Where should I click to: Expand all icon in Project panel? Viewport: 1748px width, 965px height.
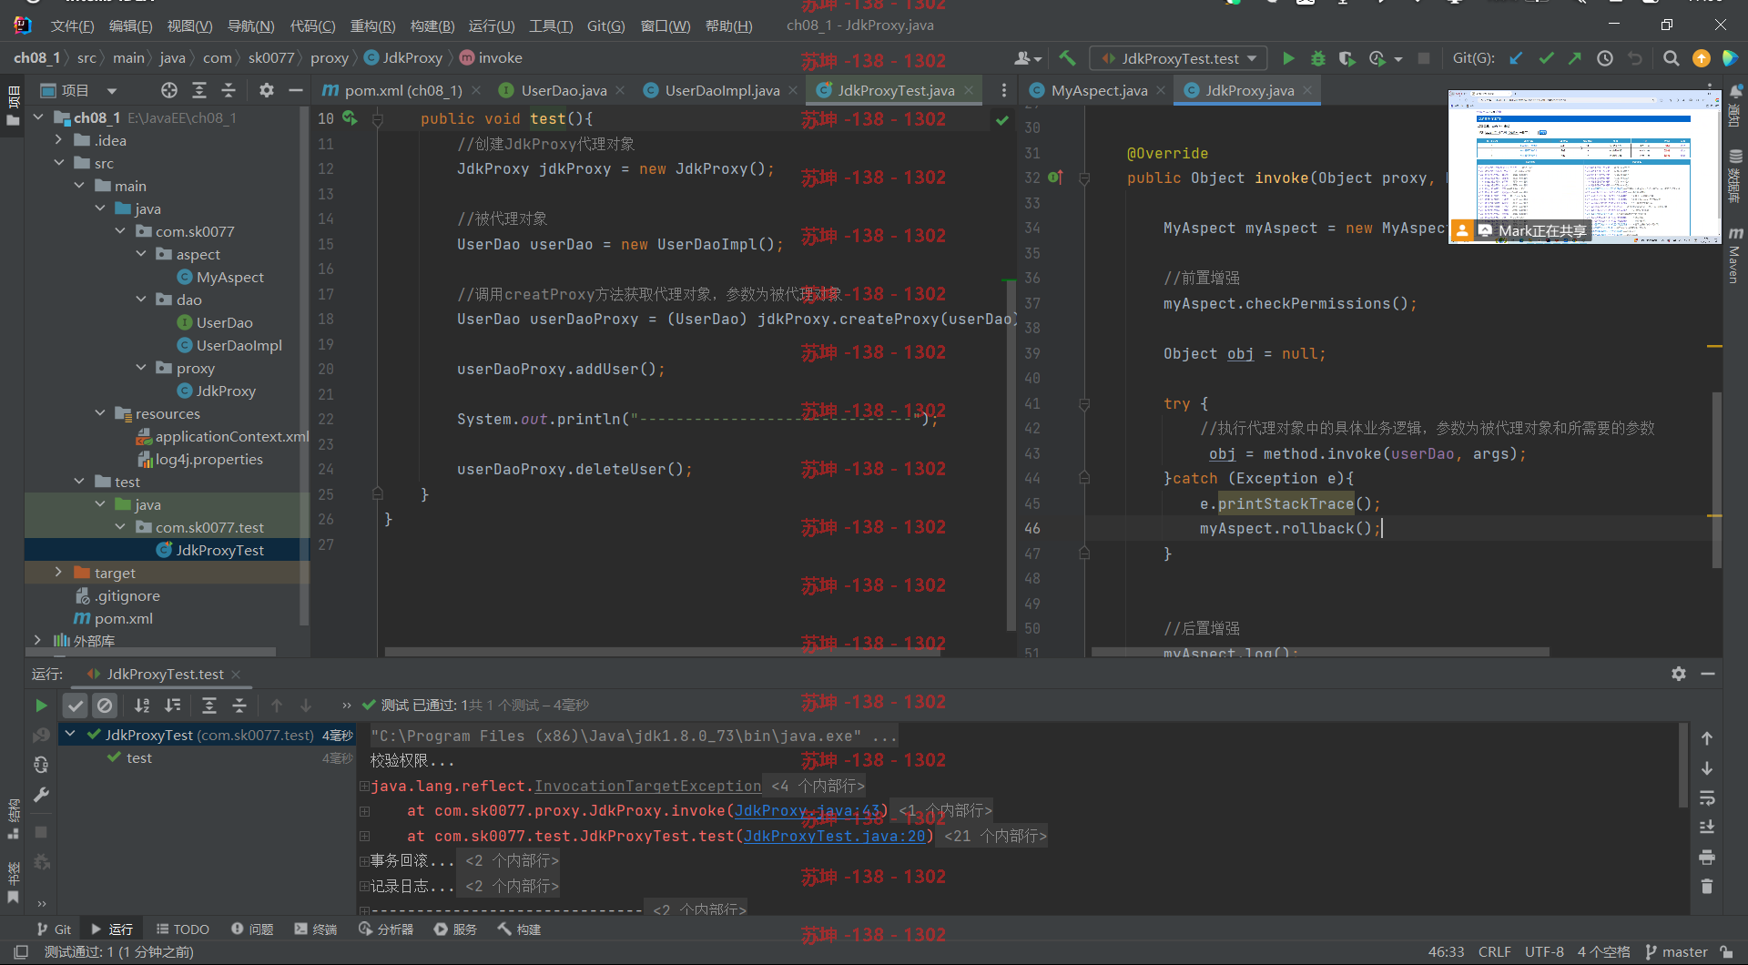[x=199, y=90]
